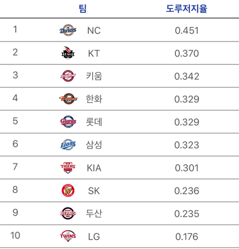Screen dimensions: 239x249
Task: Sort by the 도루저지율 column header
Action: [187, 8]
